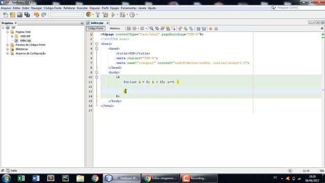Select the index.jsp editor tab

tap(97, 23)
